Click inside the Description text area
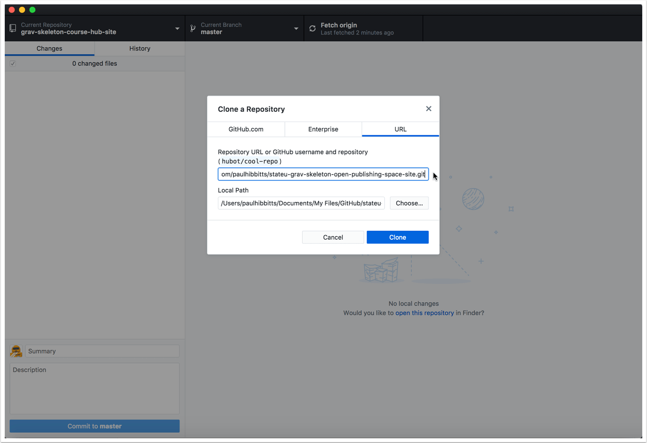 [x=94, y=389]
